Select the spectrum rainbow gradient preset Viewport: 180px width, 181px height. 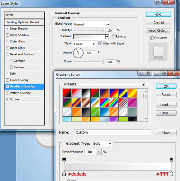104,102
